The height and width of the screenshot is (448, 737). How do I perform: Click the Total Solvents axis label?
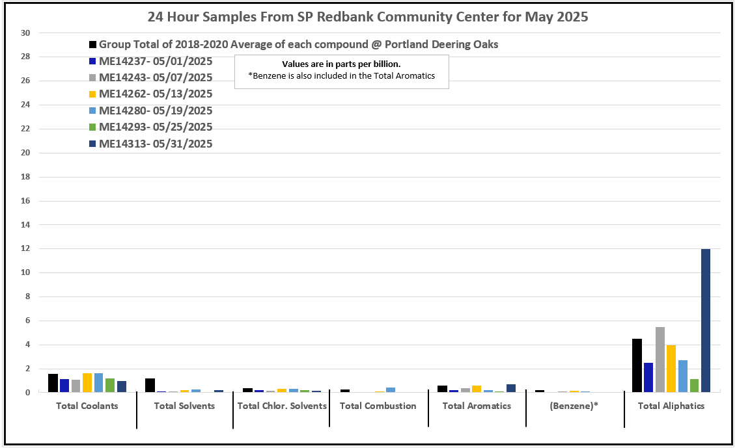184,406
